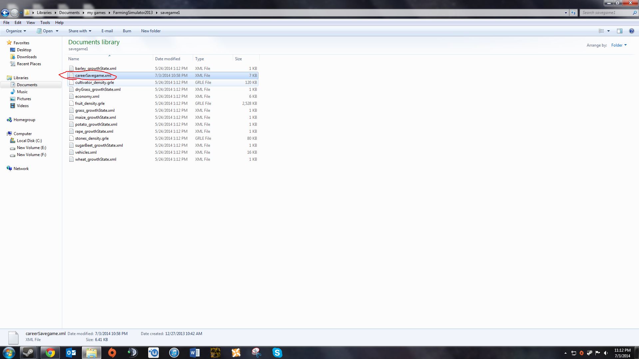The image size is (639, 359).
Task: Open the Help menu
Action: pos(59,23)
